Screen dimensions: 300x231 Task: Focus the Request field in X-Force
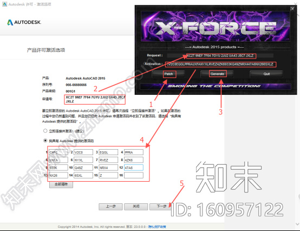coord(220,56)
